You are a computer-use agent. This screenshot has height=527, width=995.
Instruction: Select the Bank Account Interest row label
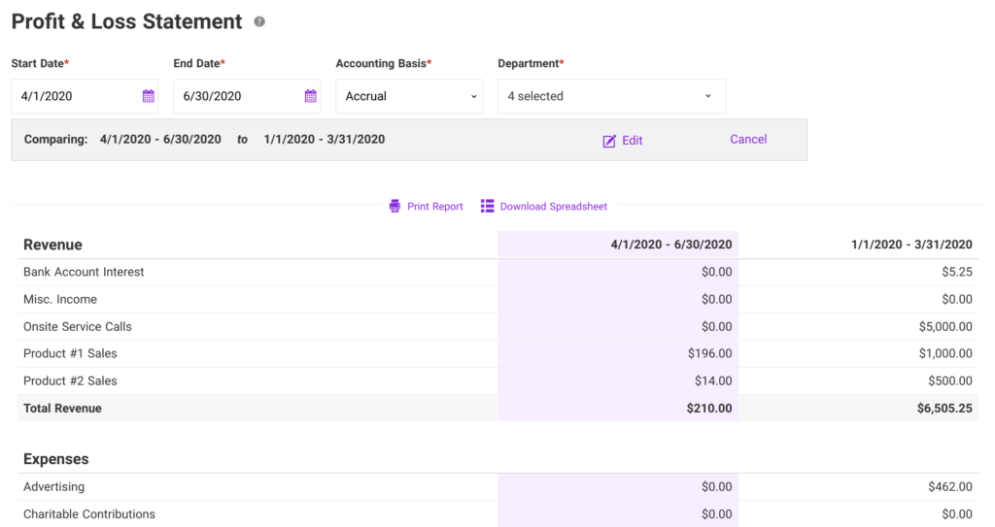84,273
